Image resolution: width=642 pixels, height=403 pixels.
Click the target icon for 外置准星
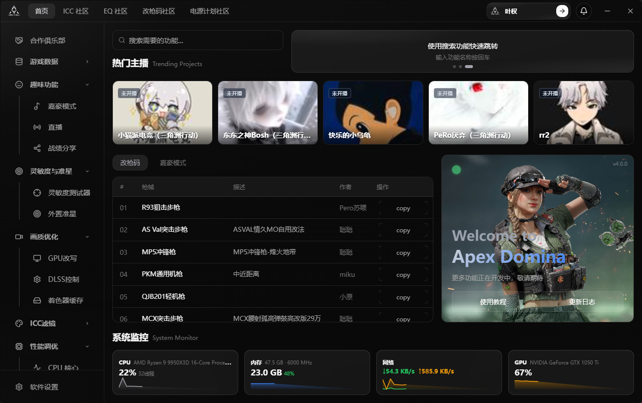click(37, 214)
